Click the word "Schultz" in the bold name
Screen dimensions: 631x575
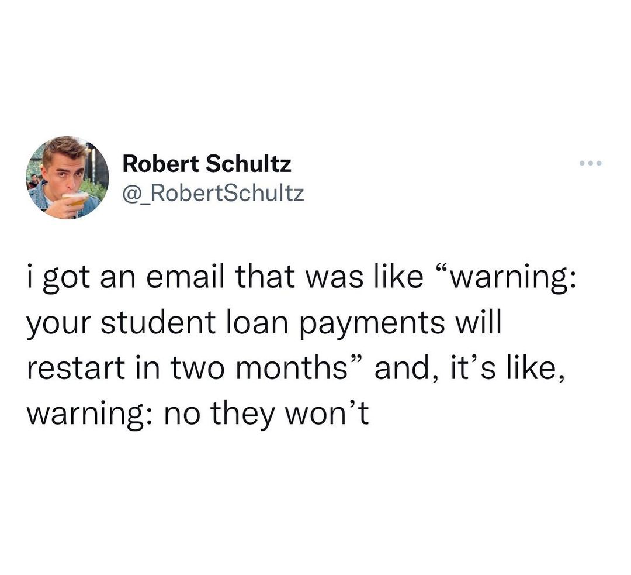pos(249,164)
